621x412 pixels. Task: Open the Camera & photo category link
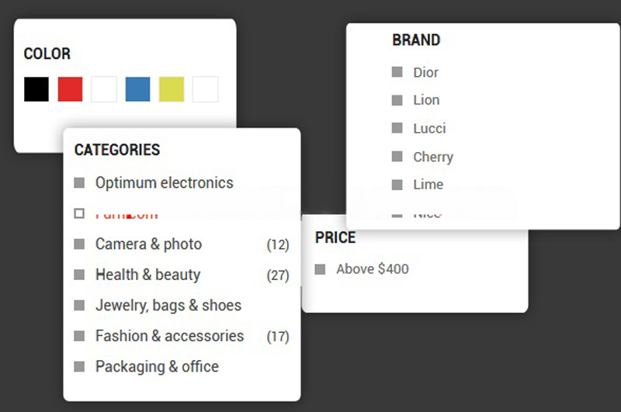click(x=148, y=244)
